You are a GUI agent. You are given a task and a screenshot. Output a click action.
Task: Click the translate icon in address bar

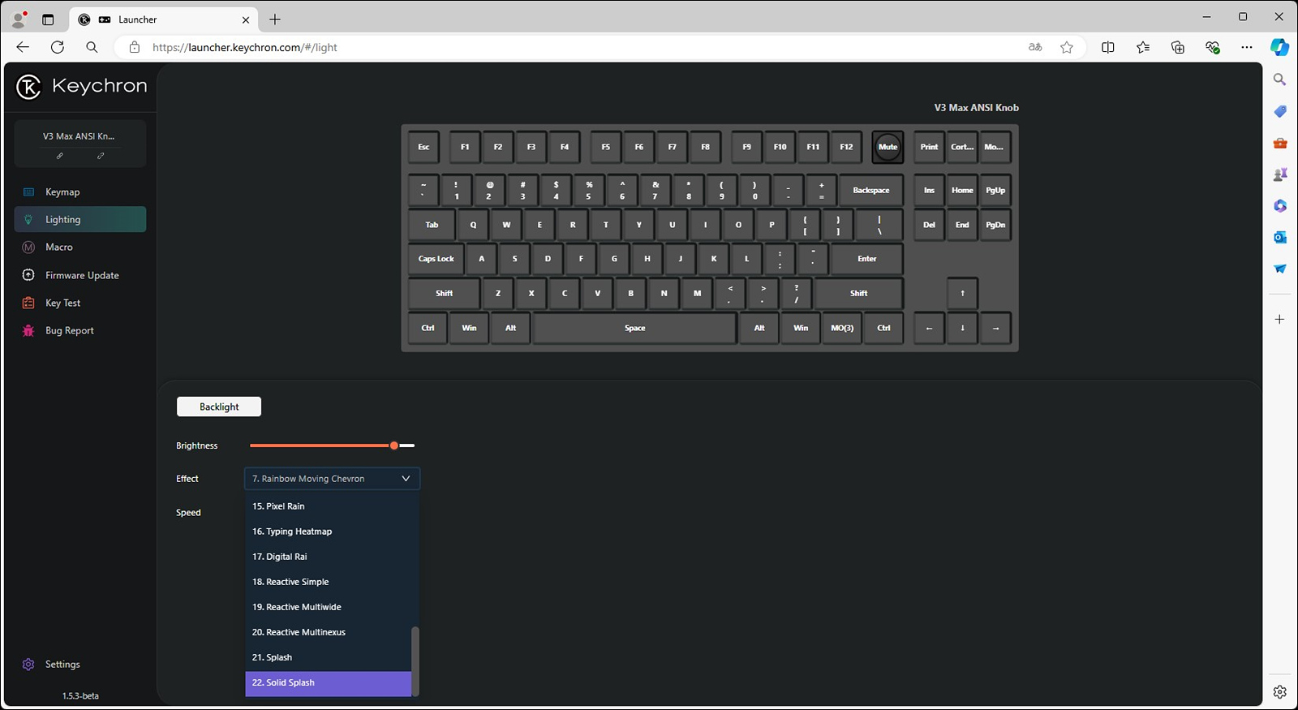[1035, 47]
